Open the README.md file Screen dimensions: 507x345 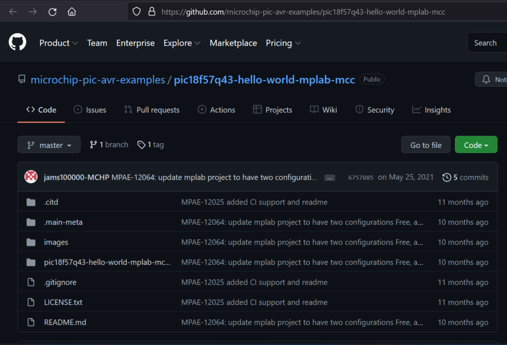pyautogui.click(x=65, y=322)
